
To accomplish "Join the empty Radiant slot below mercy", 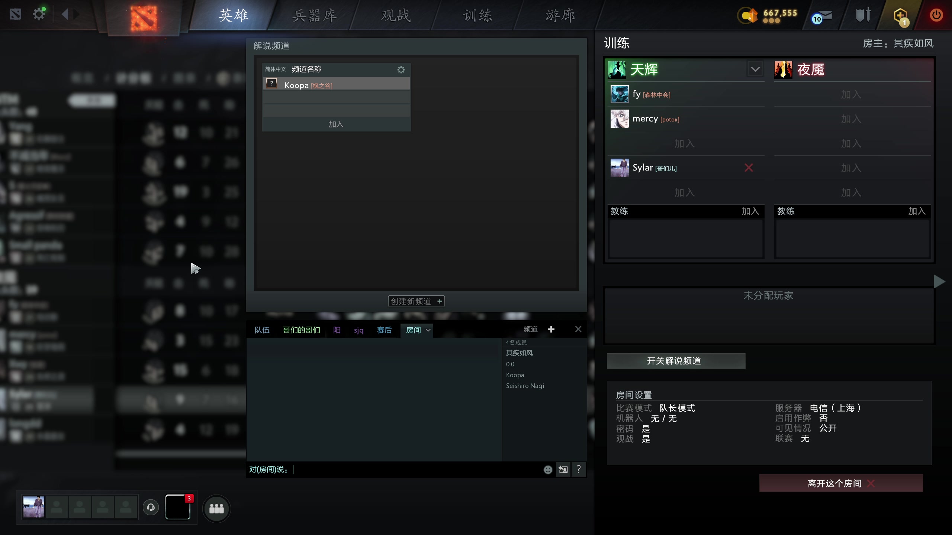I will coord(686,143).
